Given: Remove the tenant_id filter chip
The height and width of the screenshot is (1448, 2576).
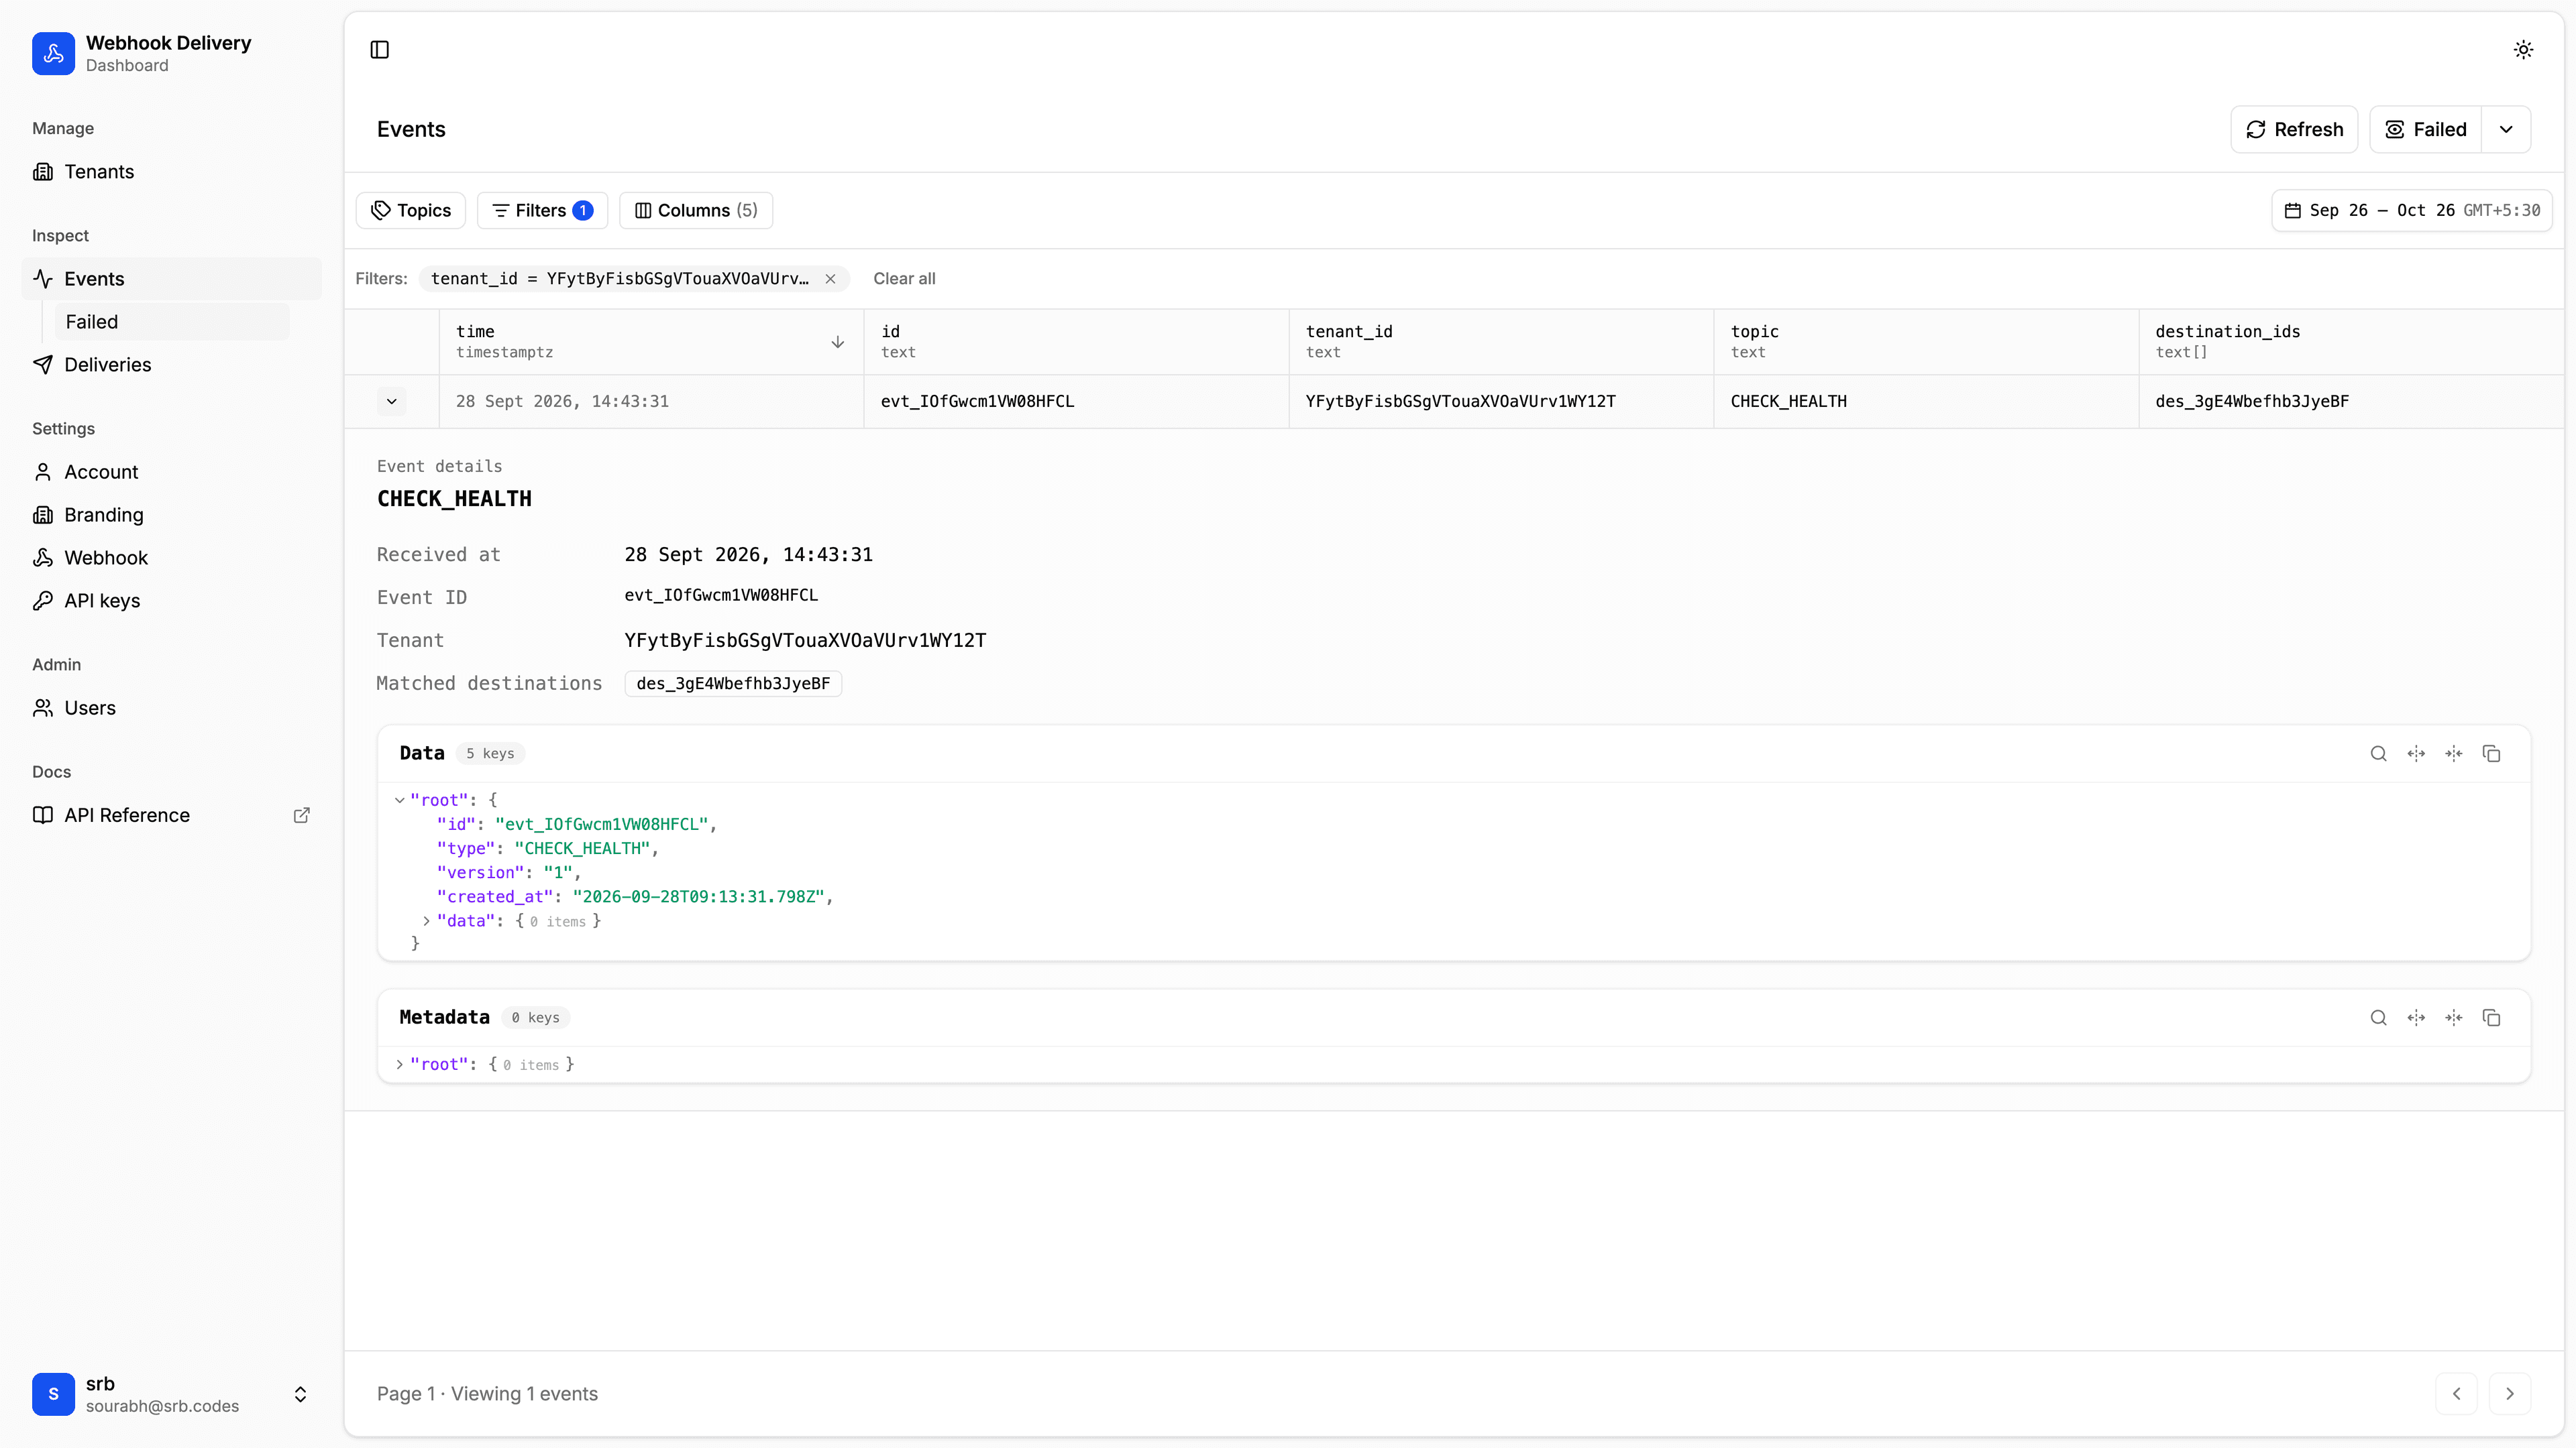Looking at the screenshot, I should pos(830,279).
